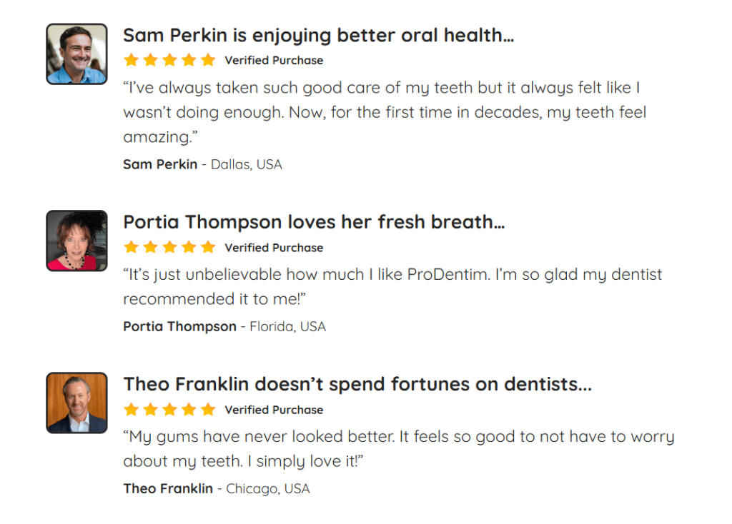The height and width of the screenshot is (524, 732).
Task: Click the 'Sam Perkin - Dallas, USA' byline
Action: tap(202, 164)
